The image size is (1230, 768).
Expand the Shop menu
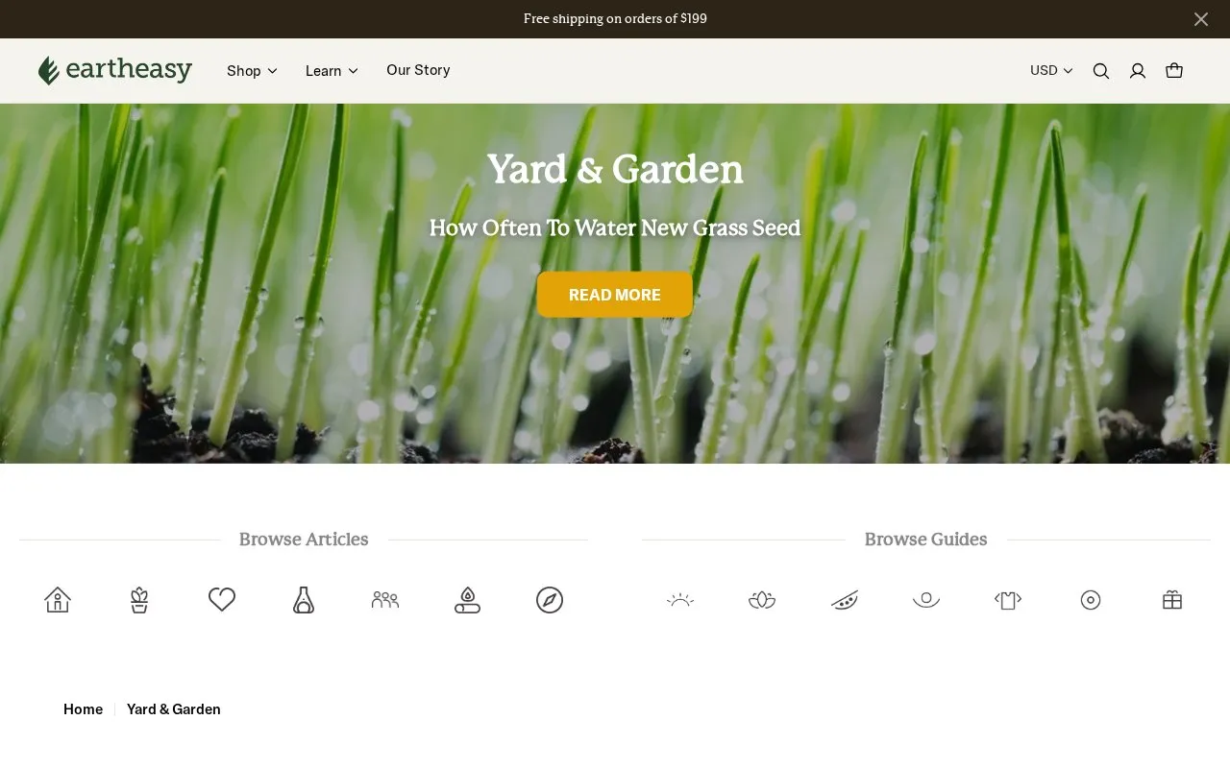pos(252,71)
